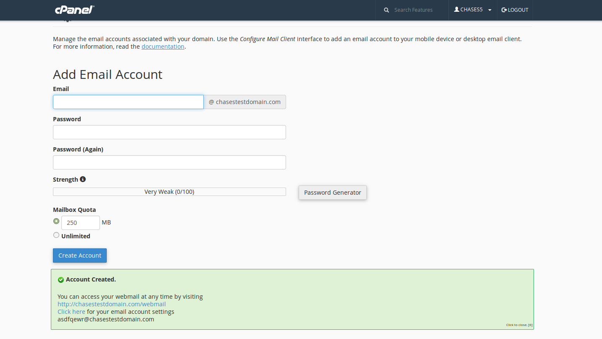Select the 250 MB quota radio button

point(56,221)
